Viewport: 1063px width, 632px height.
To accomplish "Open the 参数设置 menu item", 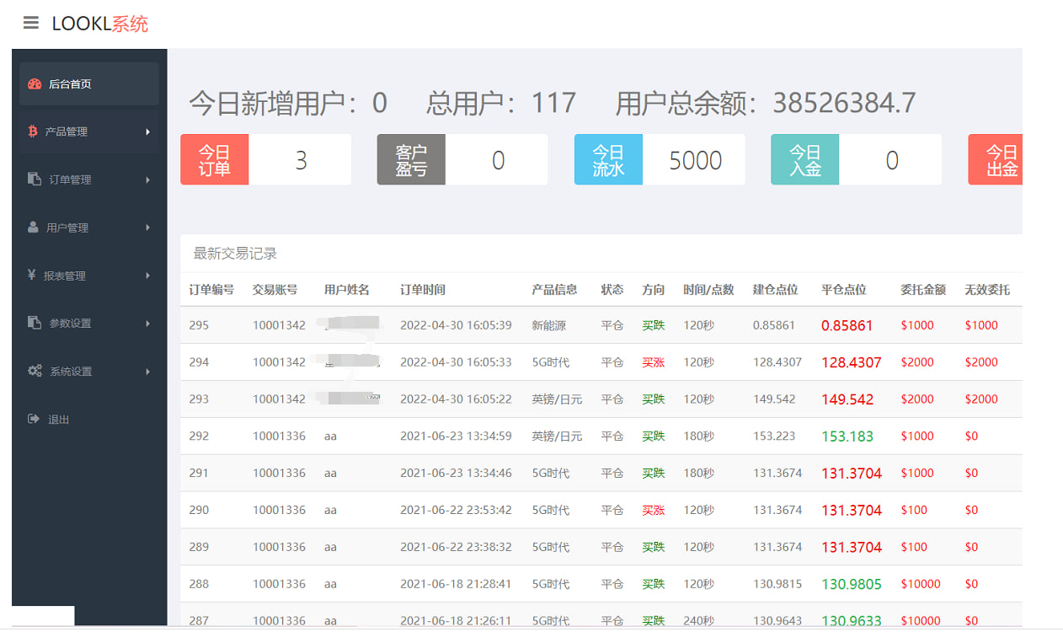I will coord(89,323).
